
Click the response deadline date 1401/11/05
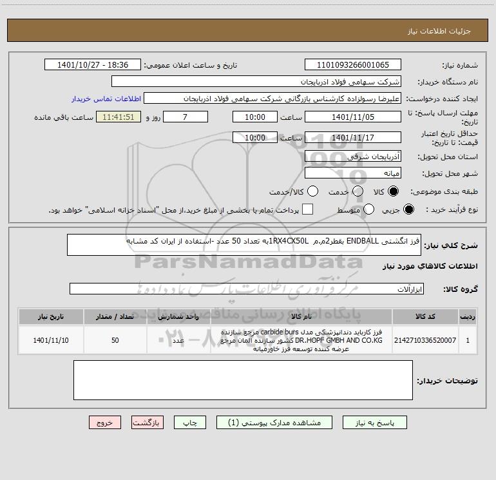pos(353,117)
